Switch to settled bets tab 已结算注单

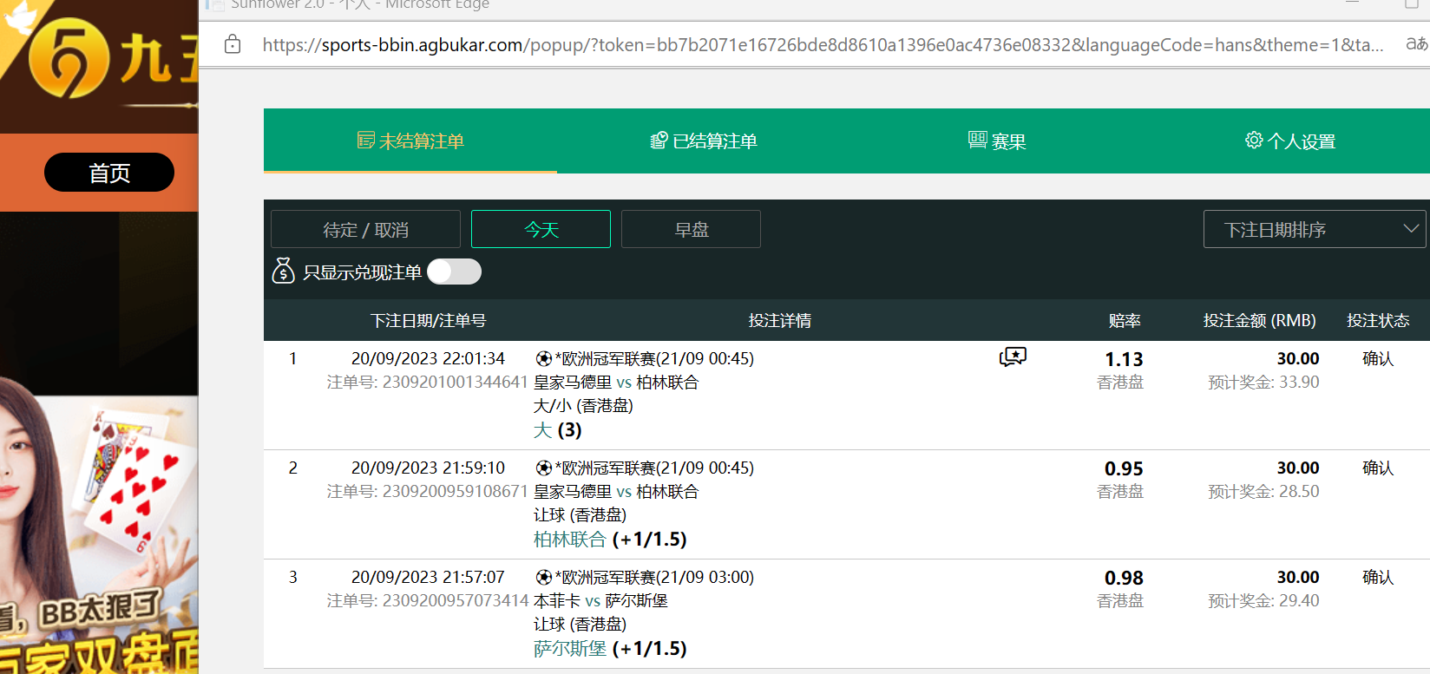pos(704,141)
